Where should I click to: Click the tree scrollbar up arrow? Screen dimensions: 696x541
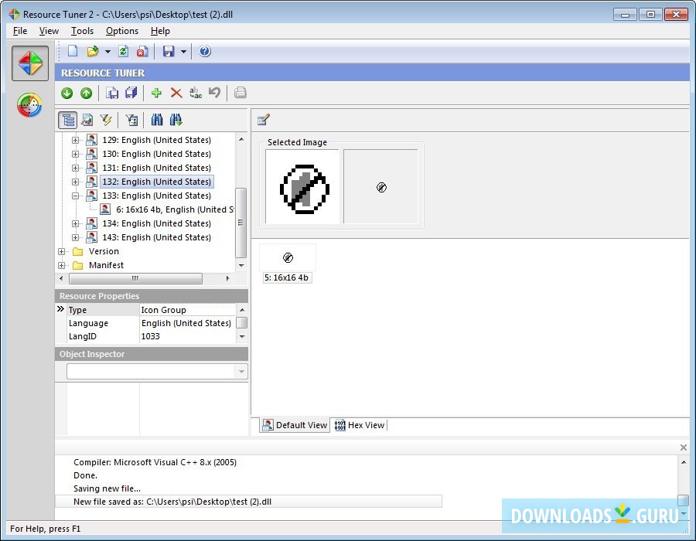point(241,139)
